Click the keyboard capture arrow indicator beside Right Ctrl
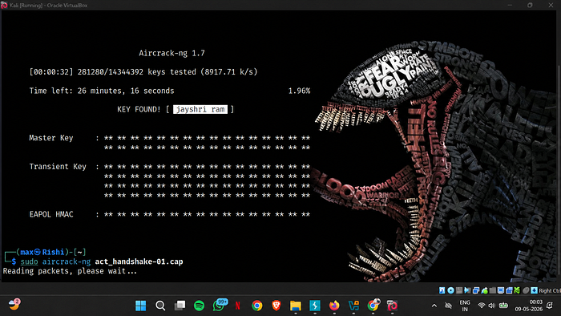This screenshot has height=316, width=561. point(534,290)
